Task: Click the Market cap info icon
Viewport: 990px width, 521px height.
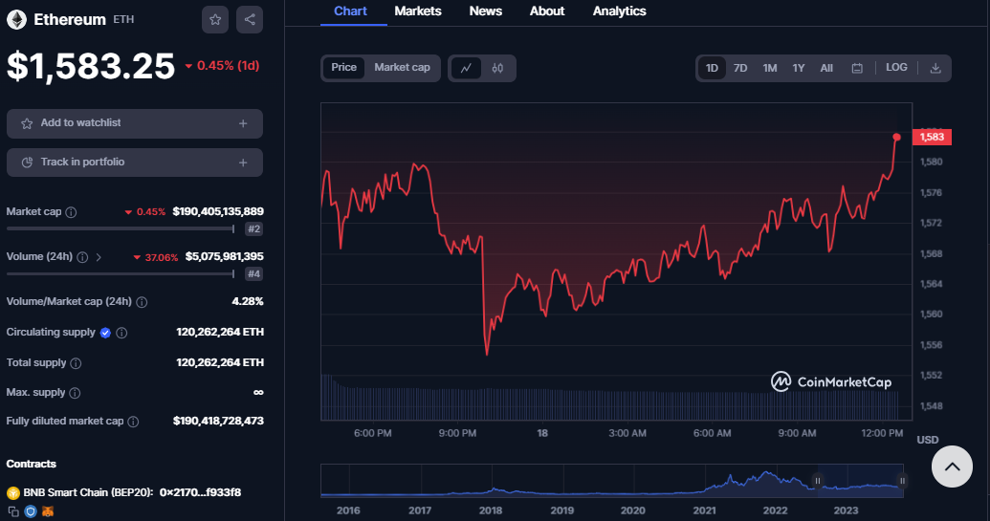Action: [71, 211]
